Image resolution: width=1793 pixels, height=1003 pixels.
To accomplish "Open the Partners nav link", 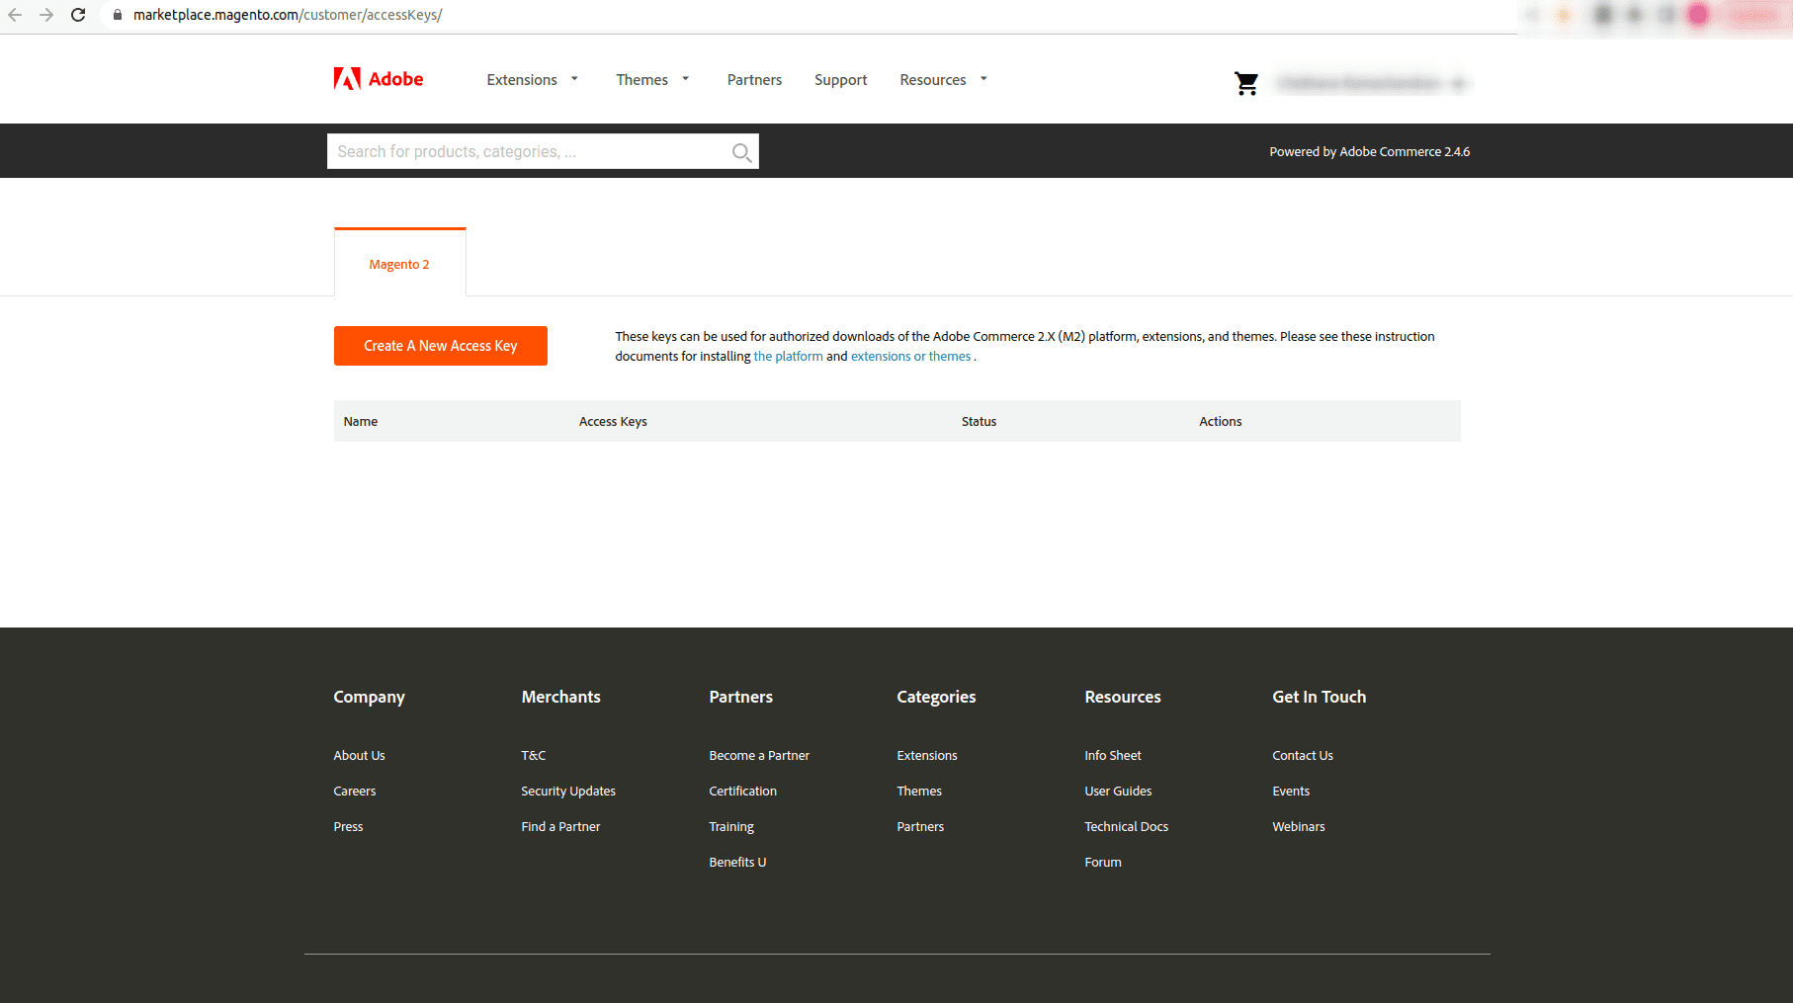I will [x=754, y=80].
